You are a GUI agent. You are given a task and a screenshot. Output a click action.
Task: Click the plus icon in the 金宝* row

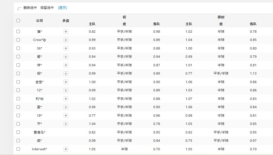(x=66, y=82)
